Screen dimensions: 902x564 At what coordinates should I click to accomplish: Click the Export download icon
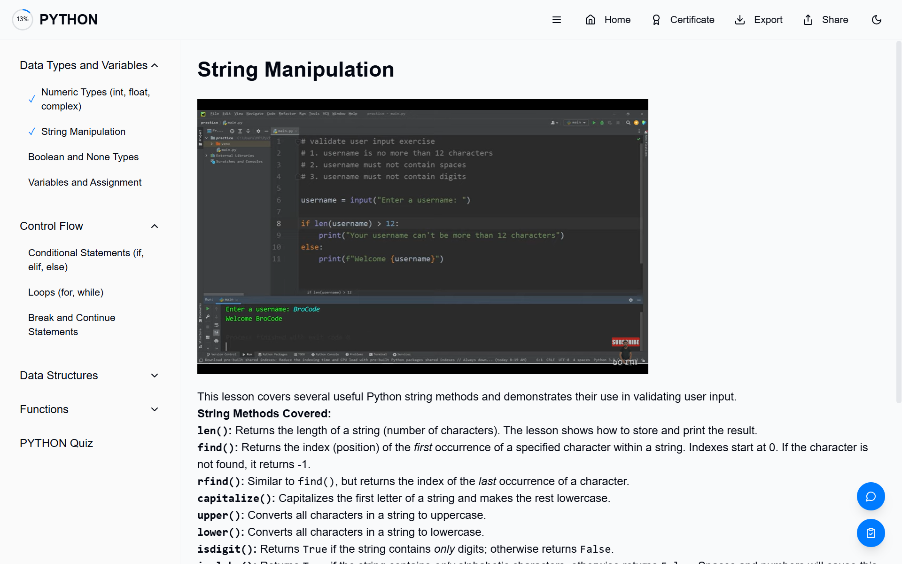pyautogui.click(x=740, y=20)
